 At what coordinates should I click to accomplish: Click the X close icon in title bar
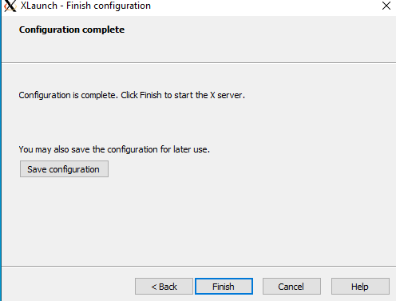(x=386, y=6)
